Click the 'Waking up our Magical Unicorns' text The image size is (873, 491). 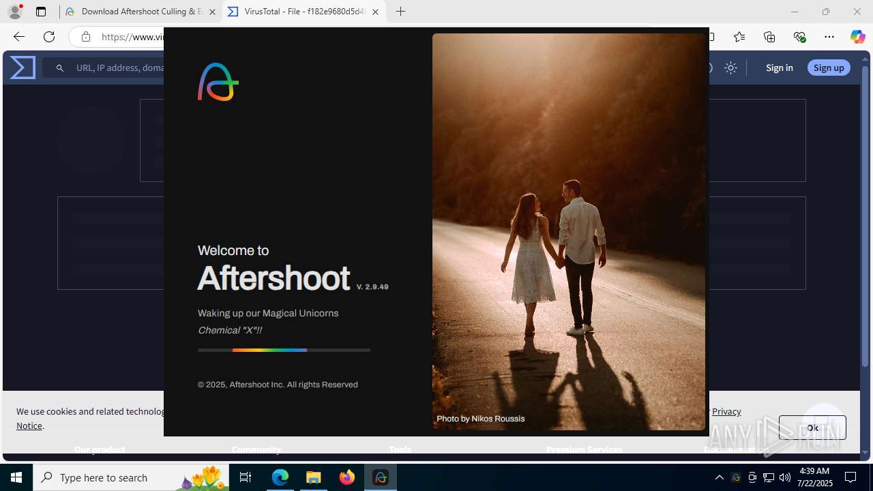click(268, 313)
